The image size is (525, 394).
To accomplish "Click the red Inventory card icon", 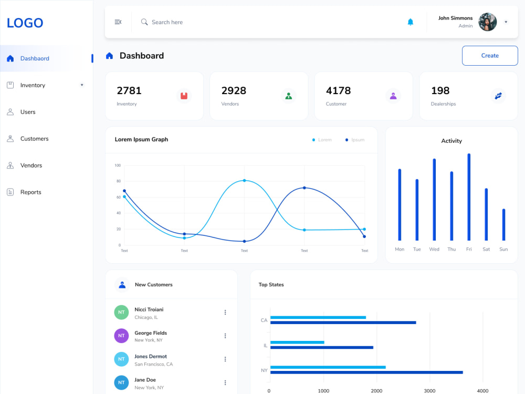I will 184,96.
